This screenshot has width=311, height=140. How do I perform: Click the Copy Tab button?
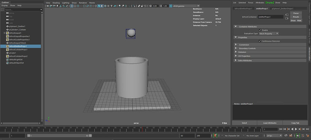click(295, 123)
